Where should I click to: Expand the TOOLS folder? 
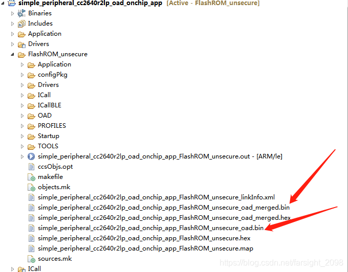pos(22,146)
